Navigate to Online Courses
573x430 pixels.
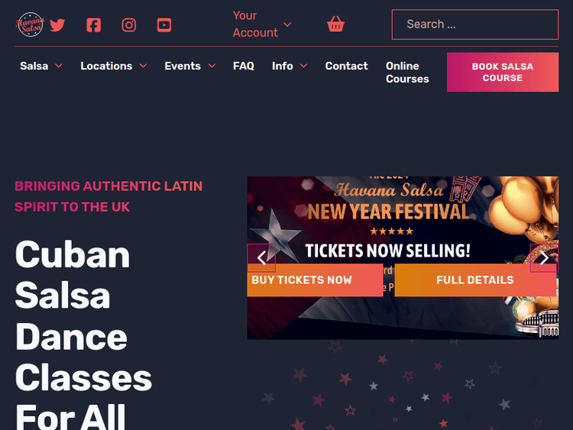407,73
